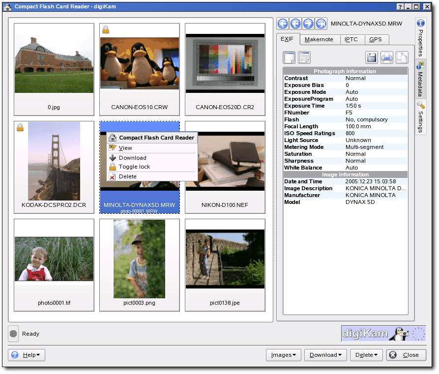Open the Metadata sidebar tab

[420, 79]
